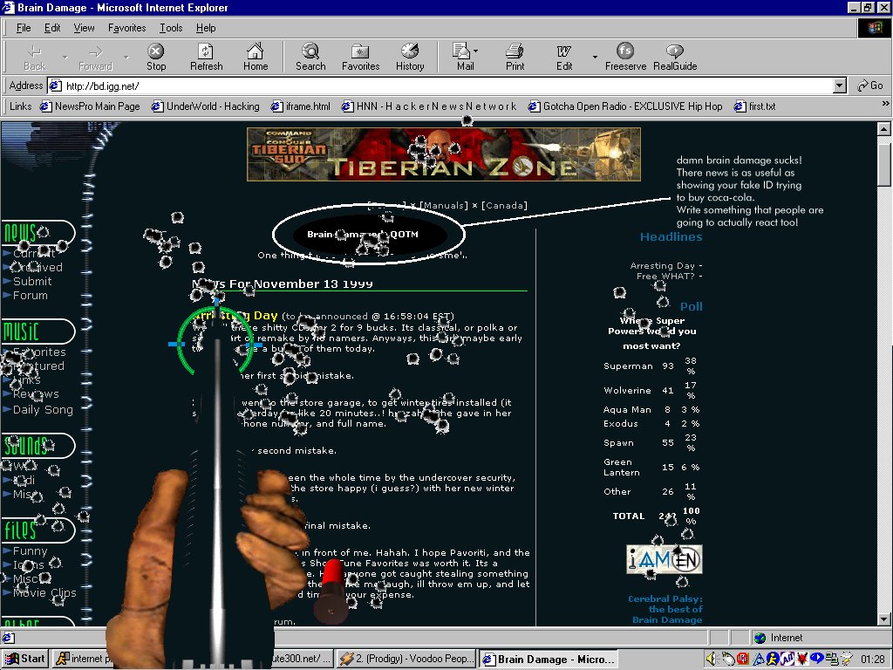Click the Go button

[x=870, y=85]
